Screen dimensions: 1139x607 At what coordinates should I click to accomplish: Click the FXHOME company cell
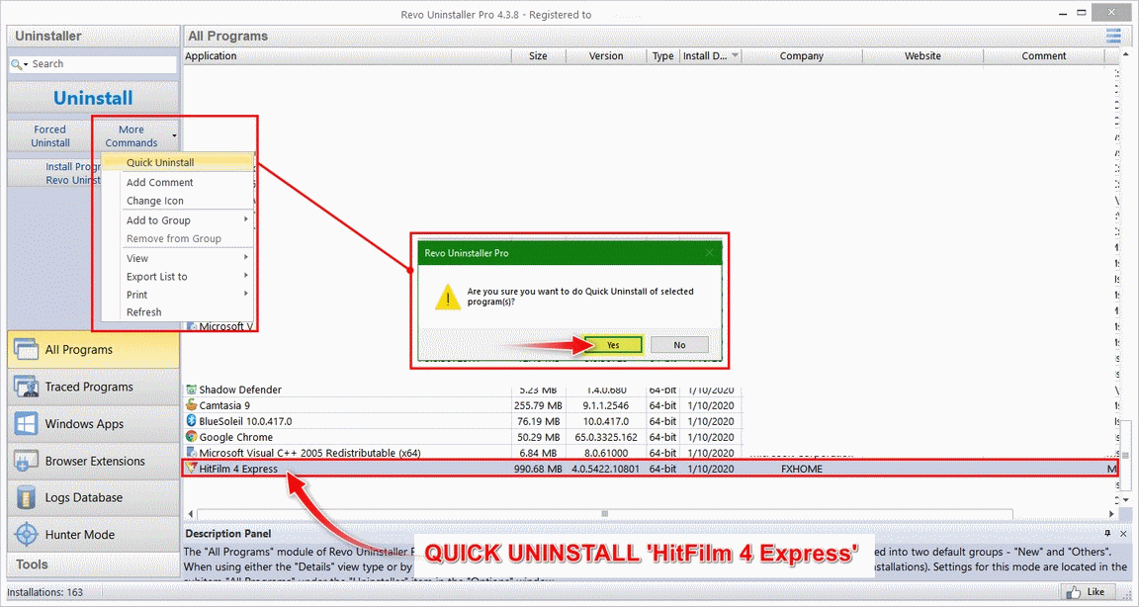click(801, 469)
